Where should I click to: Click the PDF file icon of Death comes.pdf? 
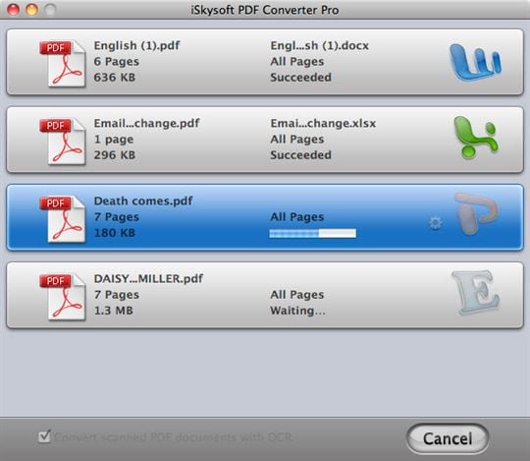click(63, 219)
